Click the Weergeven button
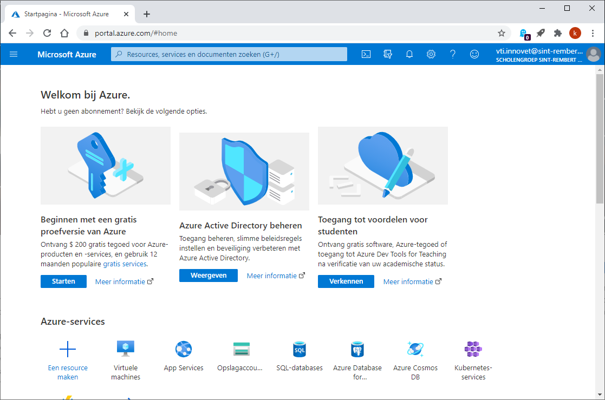605x400 pixels. [209, 276]
